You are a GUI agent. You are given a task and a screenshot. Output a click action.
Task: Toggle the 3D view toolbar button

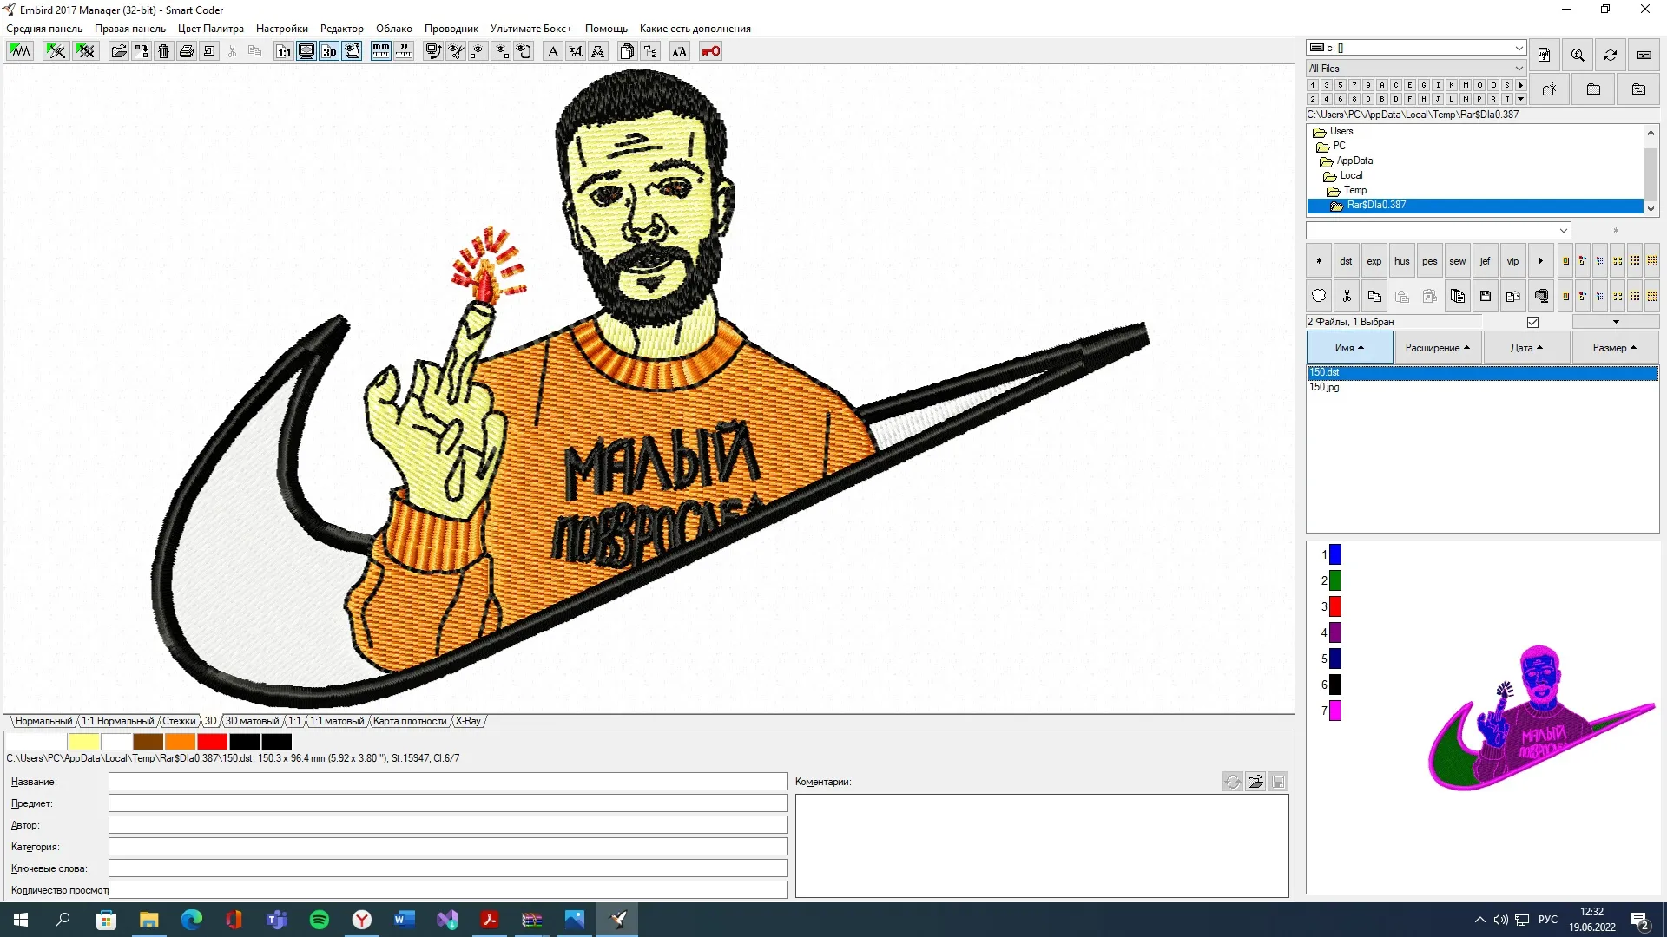coord(329,51)
